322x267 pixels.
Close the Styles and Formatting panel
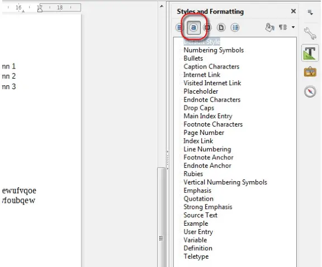pos(293,11)
